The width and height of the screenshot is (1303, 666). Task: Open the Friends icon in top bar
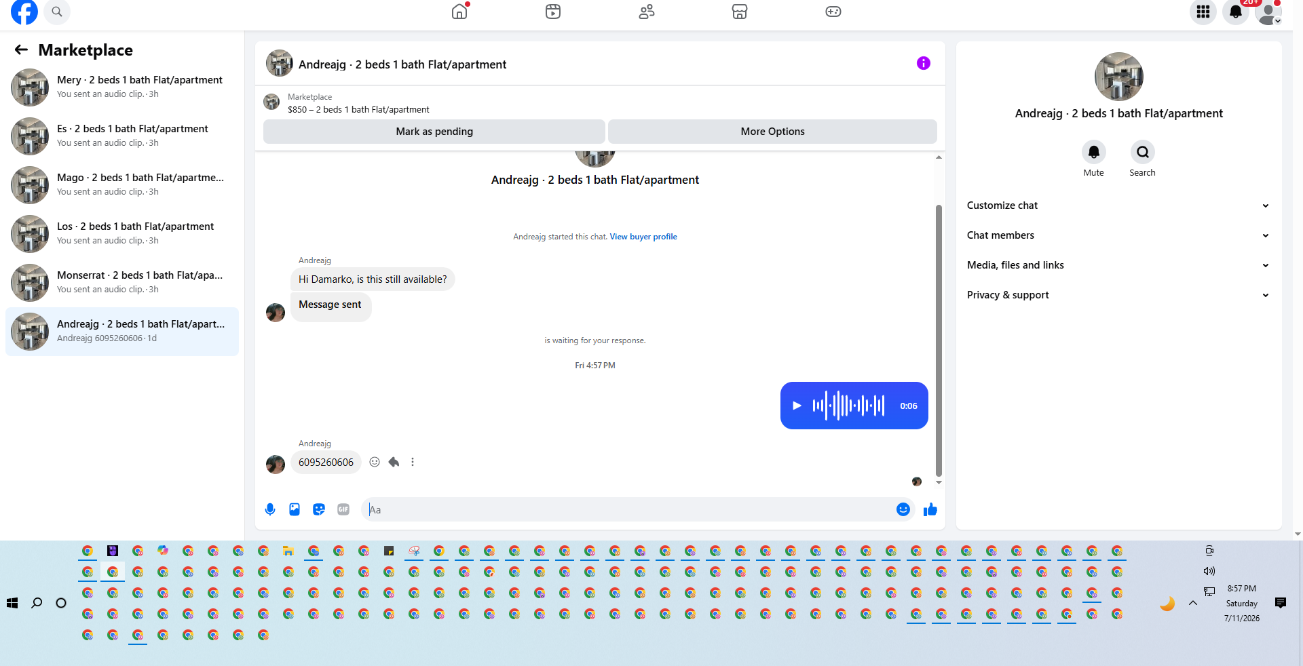coord(647,12)
